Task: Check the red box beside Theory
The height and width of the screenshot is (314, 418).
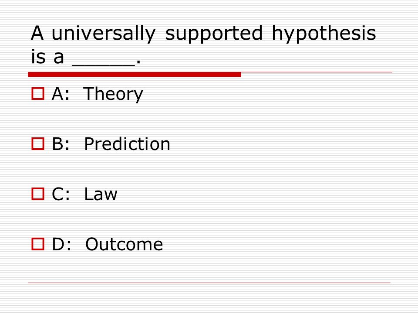Action: coord(37,94)
